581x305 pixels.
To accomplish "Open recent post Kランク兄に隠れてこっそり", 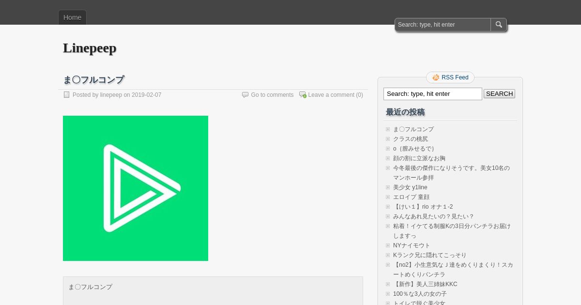I will pos(430,255).
